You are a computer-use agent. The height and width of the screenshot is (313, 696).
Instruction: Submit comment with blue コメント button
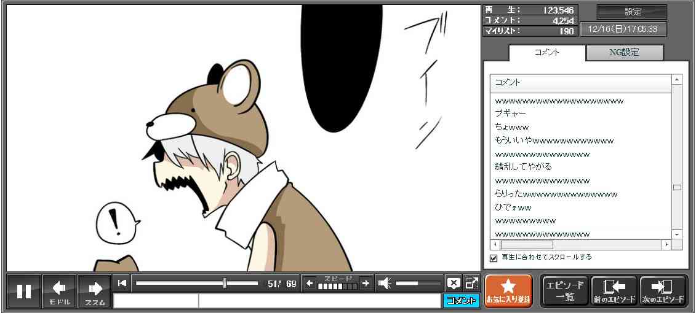point(461,301)
